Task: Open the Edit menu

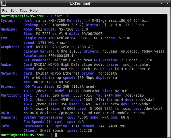Action: click(x=13, y=10)
